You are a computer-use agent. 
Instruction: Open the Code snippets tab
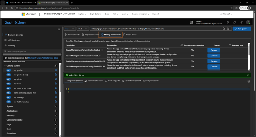[112, 81]
